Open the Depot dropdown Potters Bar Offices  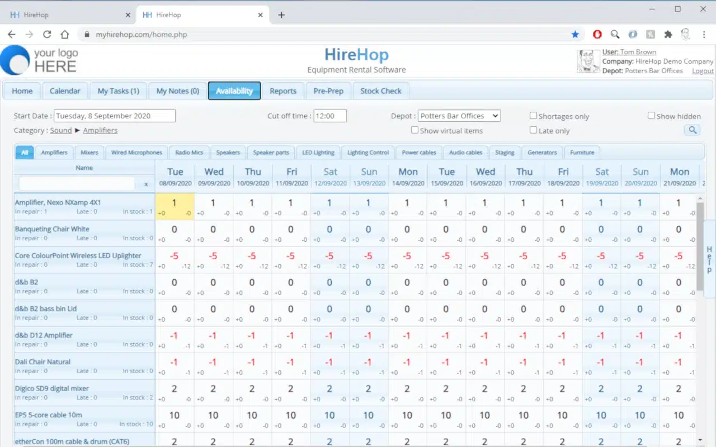pos(459,116)
